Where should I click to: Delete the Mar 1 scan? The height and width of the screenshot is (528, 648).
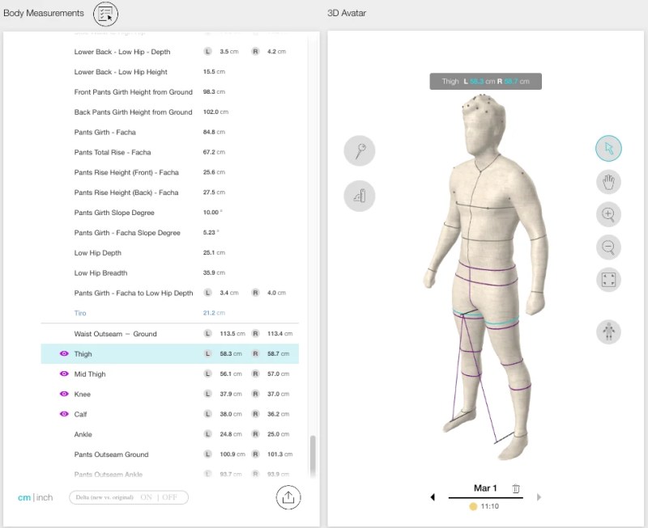(516, 488)
